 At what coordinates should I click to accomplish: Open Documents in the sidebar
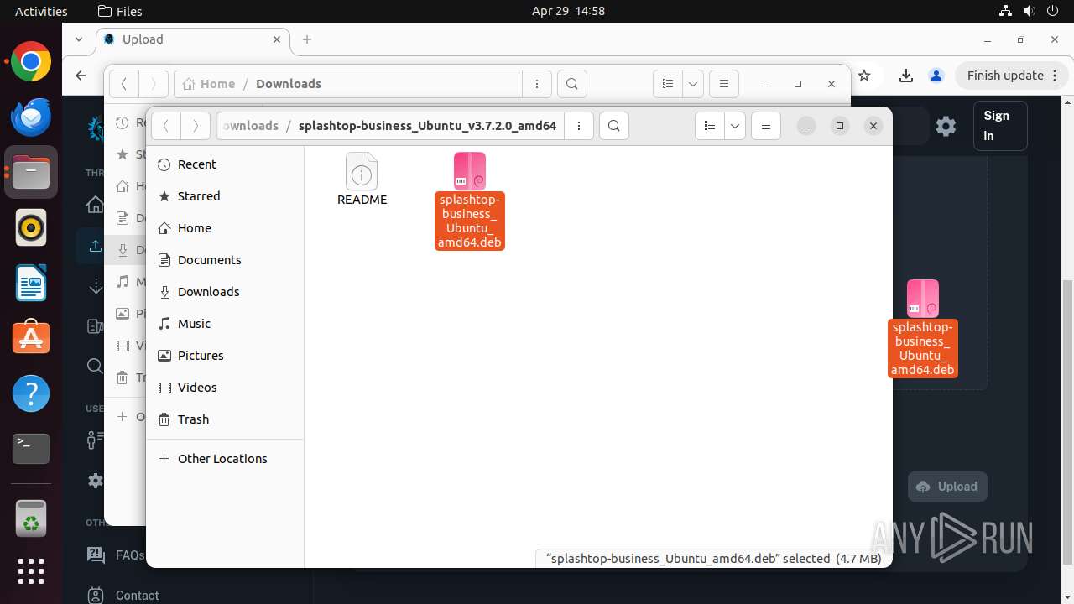click(225, 260)
